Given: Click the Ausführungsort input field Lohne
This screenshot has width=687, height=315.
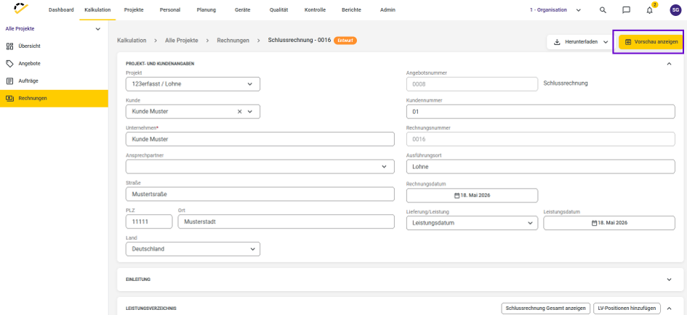Looking at the screenshot, I should click(x=541, y=167).
